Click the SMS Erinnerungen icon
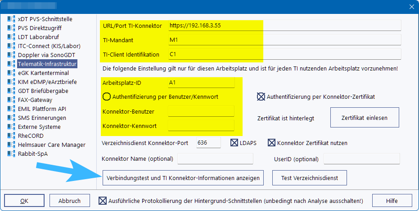 pyautogui.click(x=11, y=118)
